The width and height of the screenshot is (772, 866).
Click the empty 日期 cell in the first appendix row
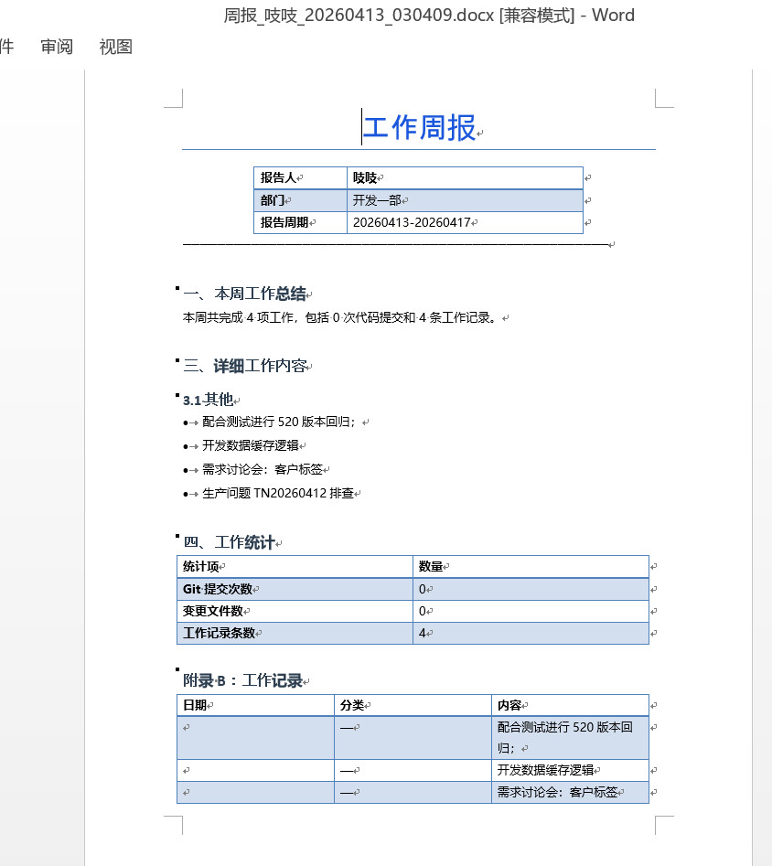click(x=255, y=737)
